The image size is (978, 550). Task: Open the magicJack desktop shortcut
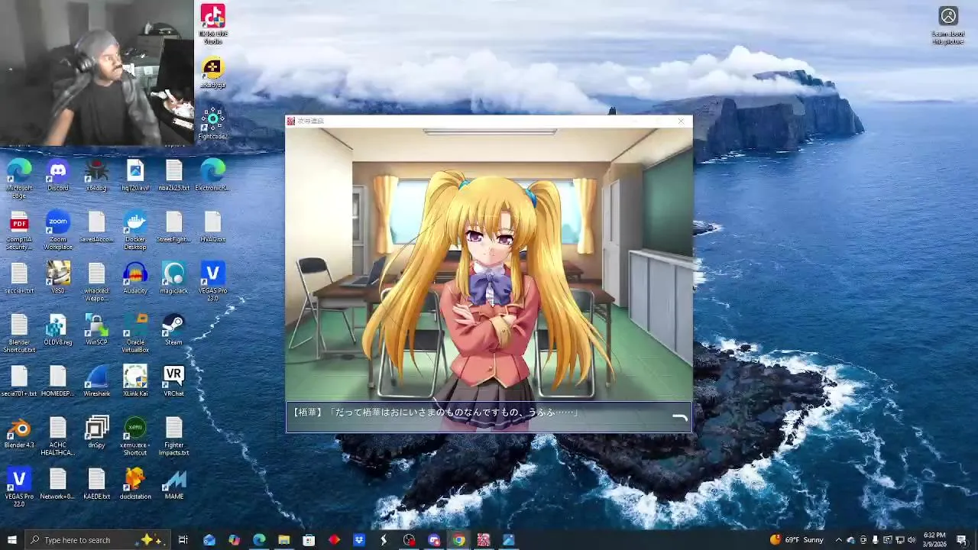[x=173, y=278]
